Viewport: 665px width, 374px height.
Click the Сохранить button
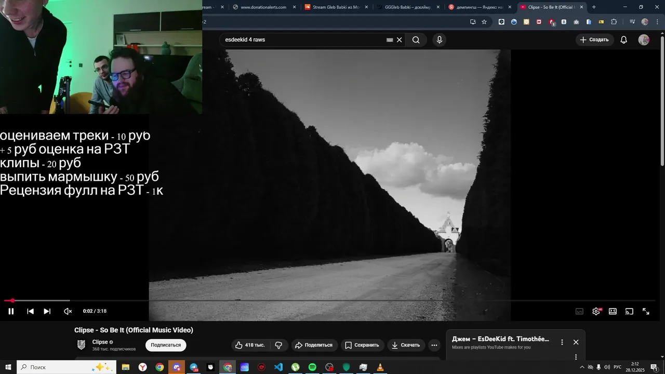point(362,345)
